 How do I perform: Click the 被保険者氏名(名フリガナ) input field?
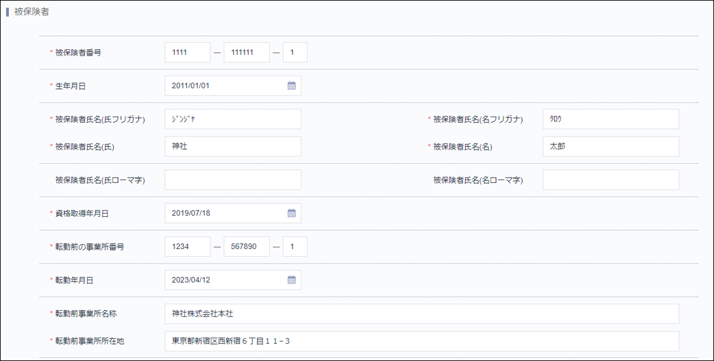[x=610, y=119]
